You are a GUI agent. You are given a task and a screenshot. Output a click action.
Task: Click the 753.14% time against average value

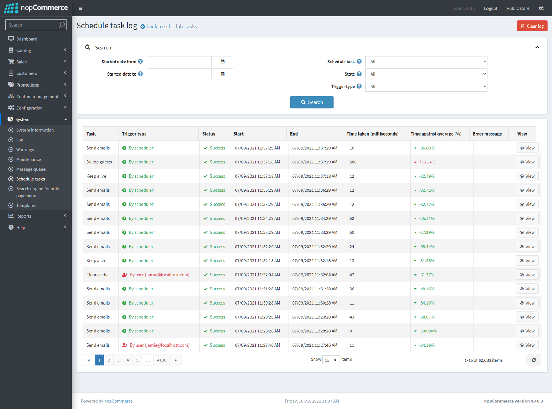click(x=427, y=162)
